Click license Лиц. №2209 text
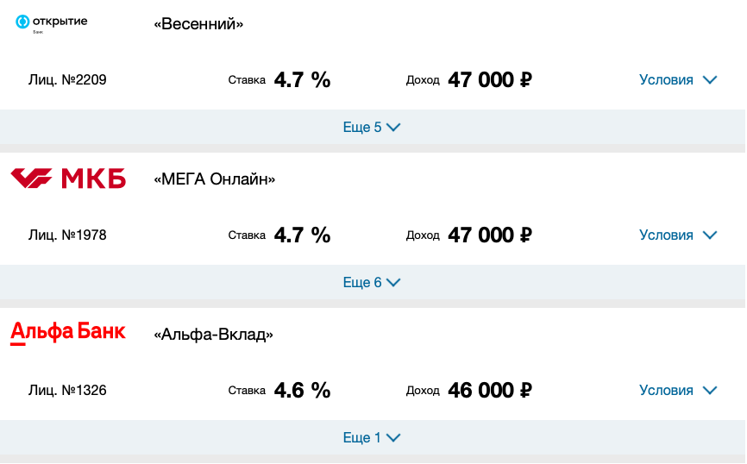747x464 pixels. [67, 79]
